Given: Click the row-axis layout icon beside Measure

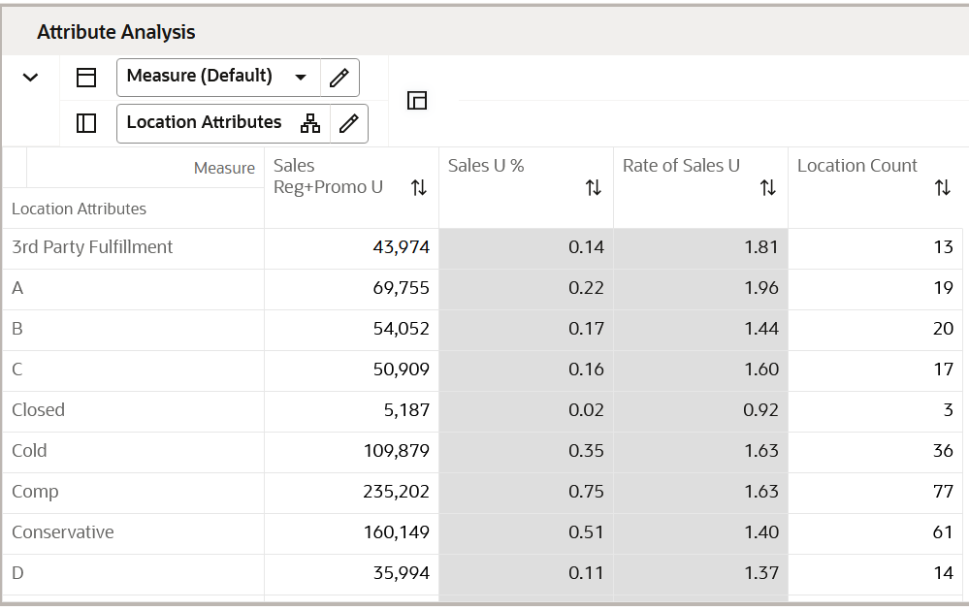Looking at the screenshot, I should 85,76.
